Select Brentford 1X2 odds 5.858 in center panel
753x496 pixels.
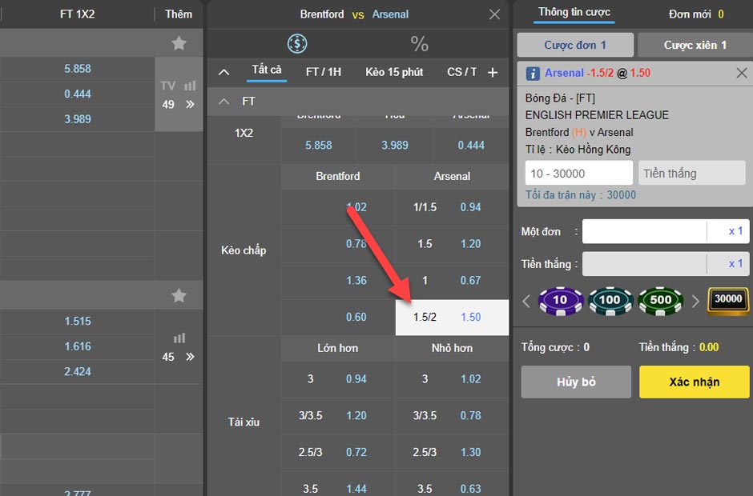[319, 146]
